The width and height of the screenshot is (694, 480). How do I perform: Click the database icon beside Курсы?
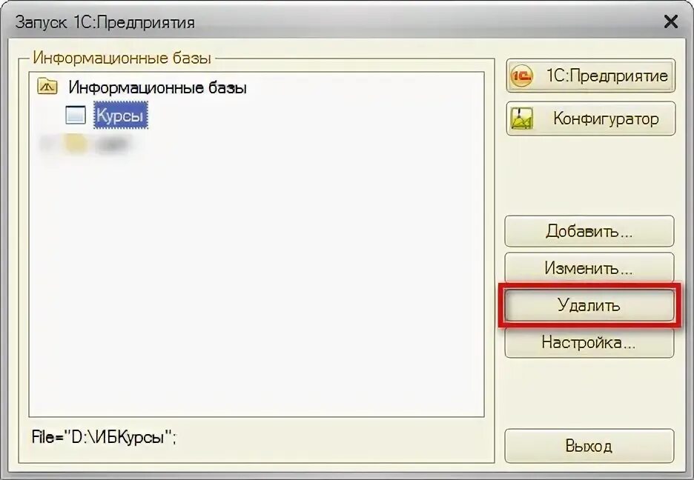(75, 116)
